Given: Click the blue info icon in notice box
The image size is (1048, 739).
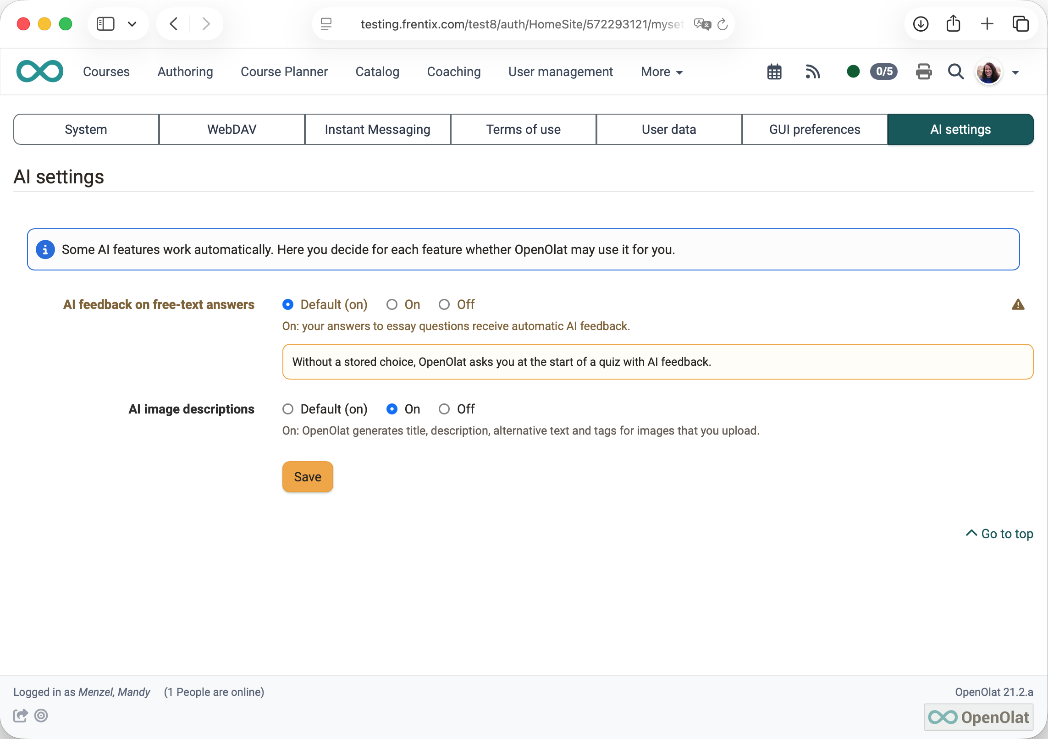Looking at the screenshot, I should click(x=45, y=249).
